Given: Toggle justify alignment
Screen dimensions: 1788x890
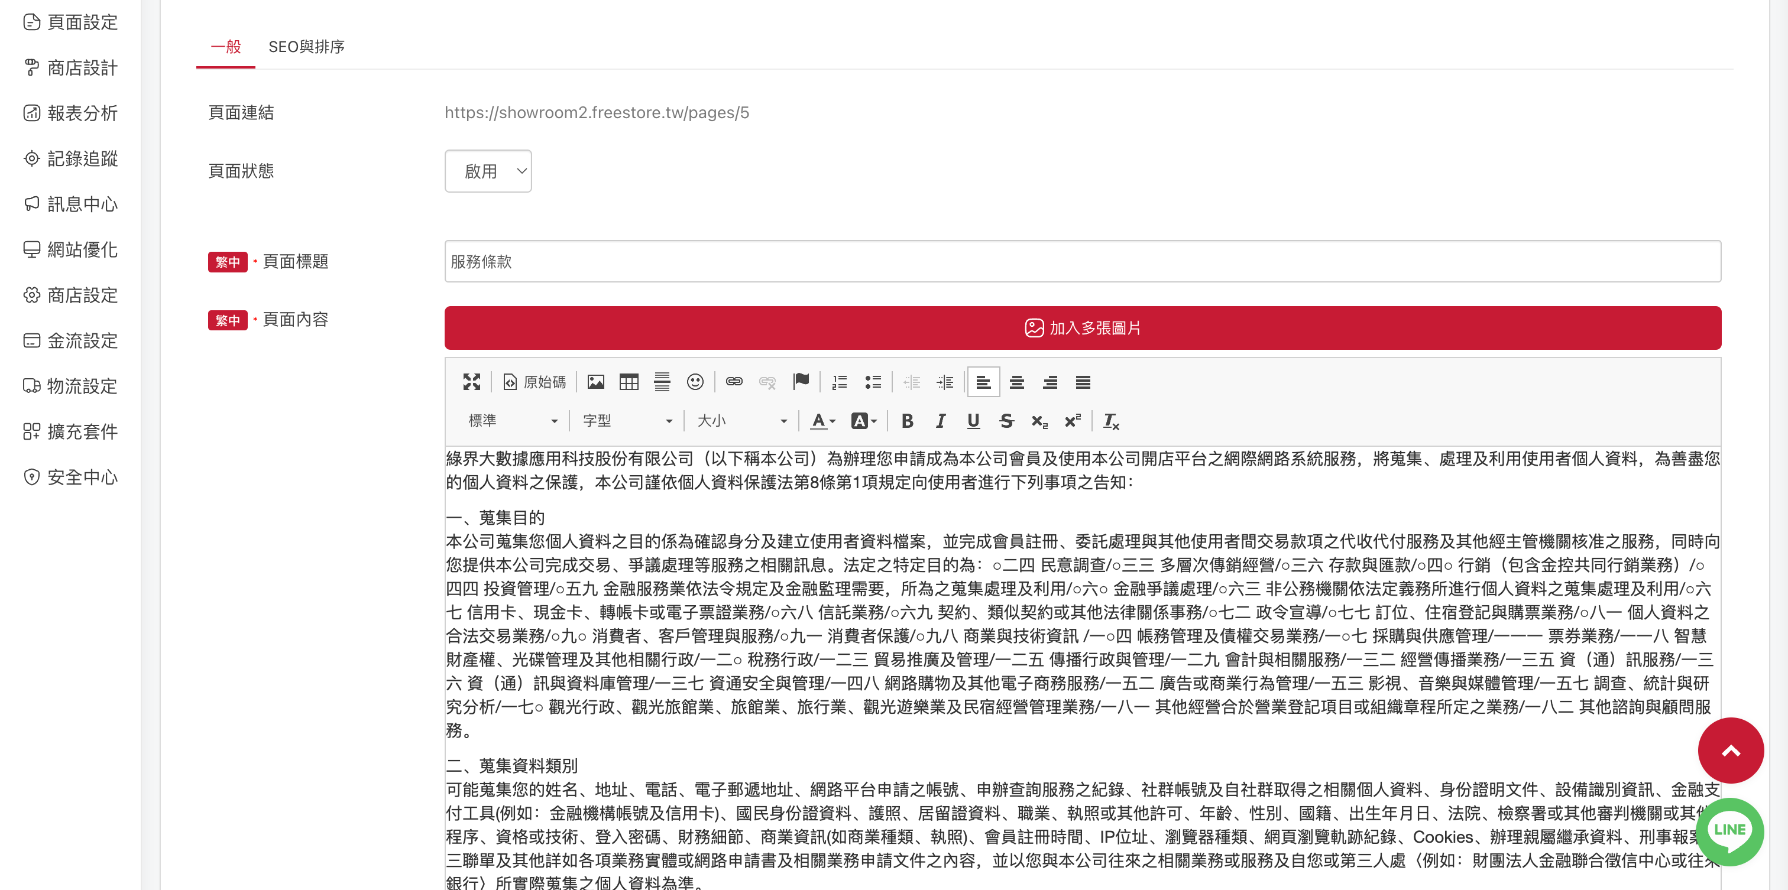Looking at the screenshot, I should 1083,382.
